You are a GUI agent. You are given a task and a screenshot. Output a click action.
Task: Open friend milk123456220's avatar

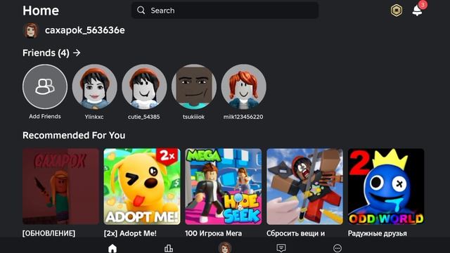[243, 86]
